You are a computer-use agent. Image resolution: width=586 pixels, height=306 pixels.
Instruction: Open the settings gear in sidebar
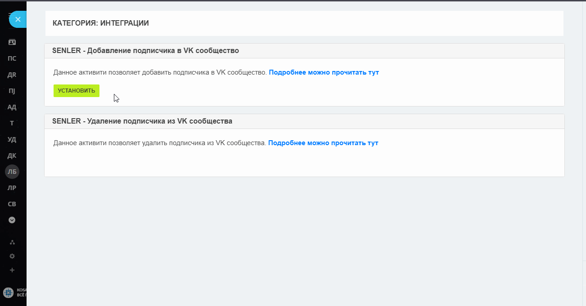pos(12,256)
